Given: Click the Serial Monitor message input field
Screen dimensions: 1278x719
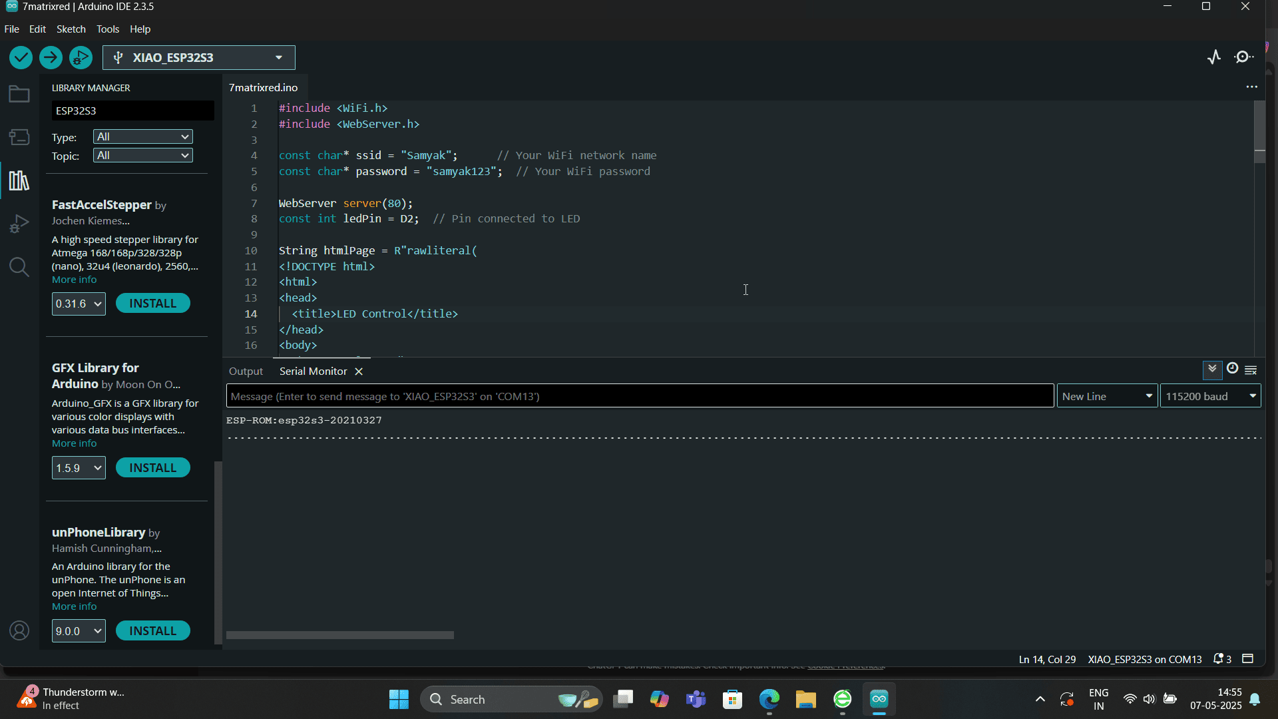Looking at the screenshot, I should [640, 396].
